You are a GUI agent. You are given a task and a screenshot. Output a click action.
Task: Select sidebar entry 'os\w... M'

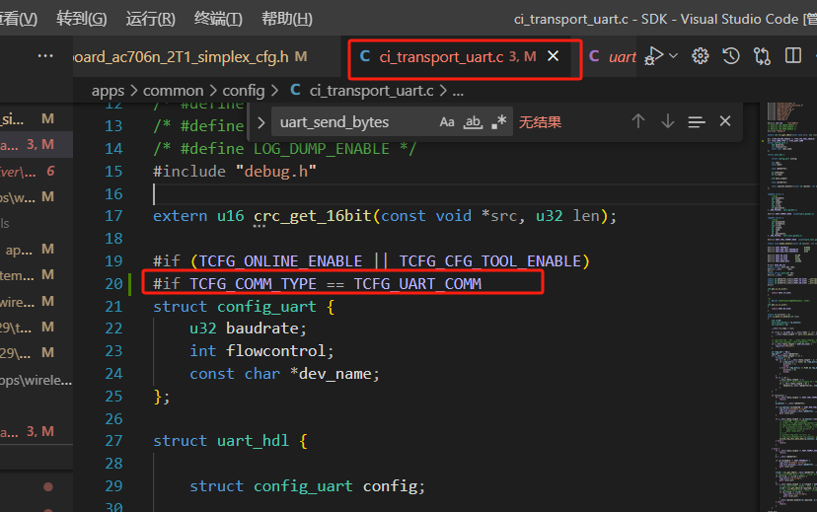(x=37, y=197)
